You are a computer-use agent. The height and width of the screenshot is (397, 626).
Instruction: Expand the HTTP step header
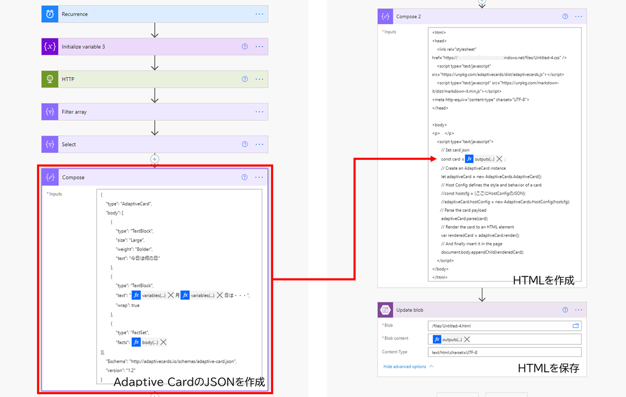[x=155, y=79]
